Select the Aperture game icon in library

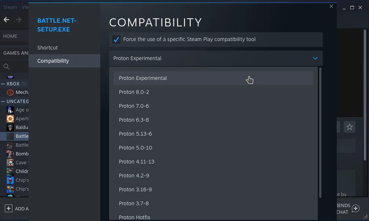coord(10,119)
